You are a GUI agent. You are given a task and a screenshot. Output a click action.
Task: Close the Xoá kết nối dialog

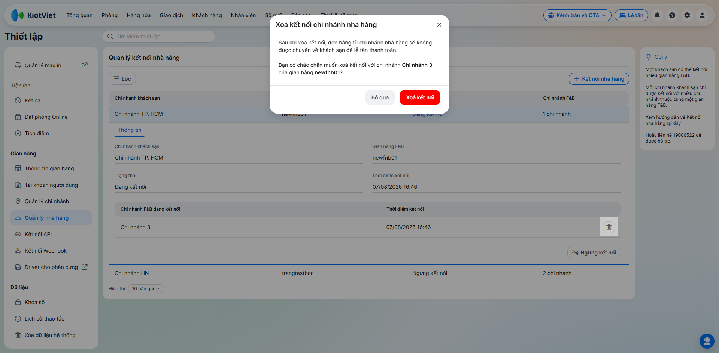coord(439,25)
